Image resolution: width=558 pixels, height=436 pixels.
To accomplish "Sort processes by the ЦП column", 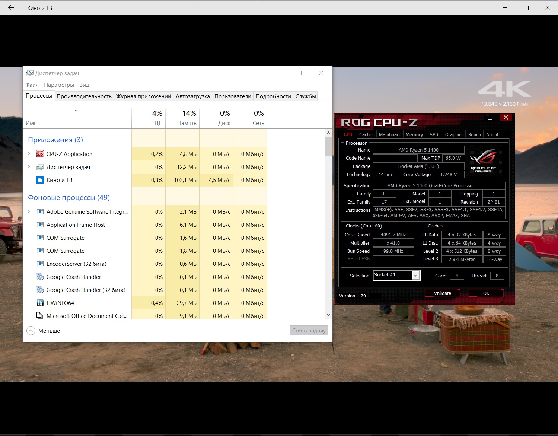I will click(x=149, y=118).
